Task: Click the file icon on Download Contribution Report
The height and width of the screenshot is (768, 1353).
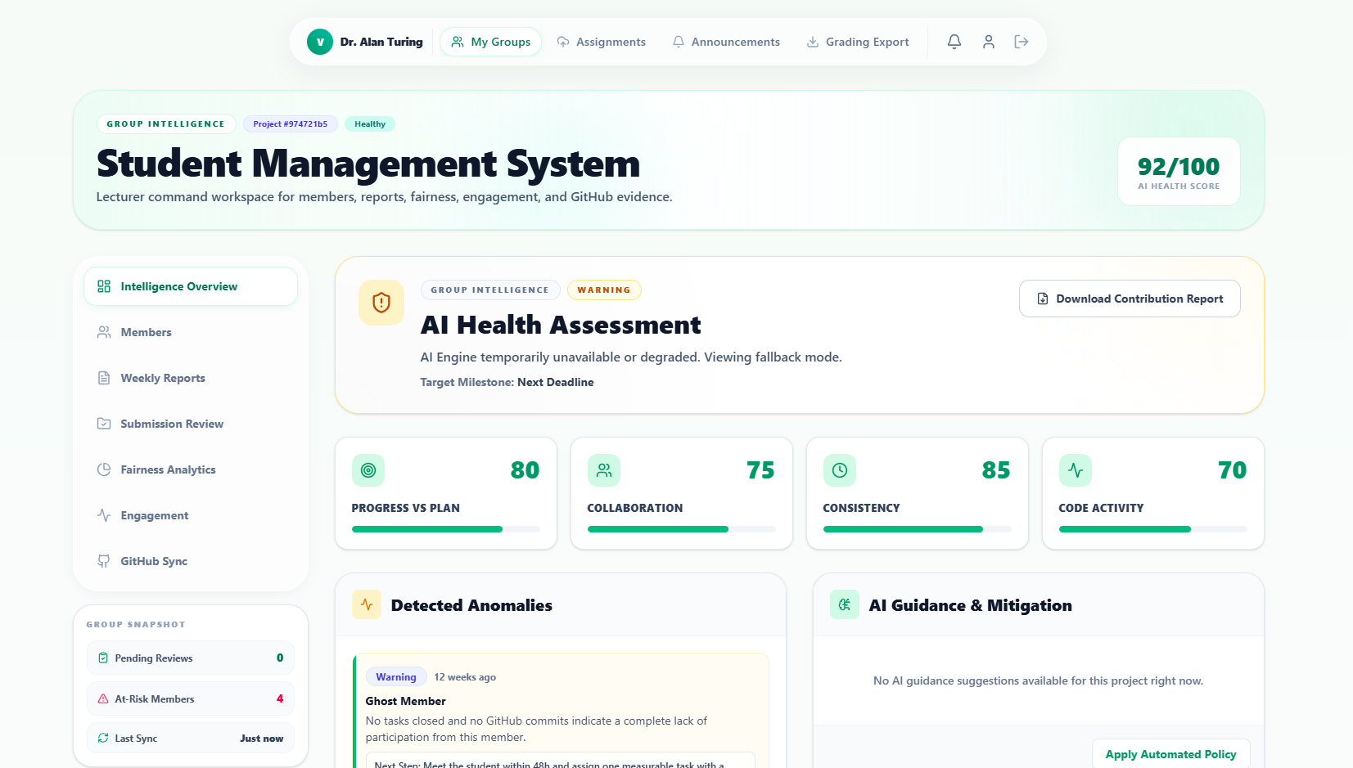Action: tap(1043, 299)
